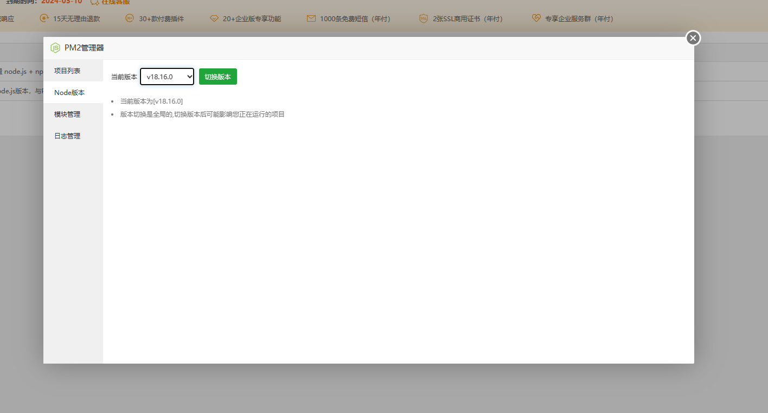Open the 项目列表 tab
Image resolution: width=768 pixels, height=413 pixels.
(x=73, y=71)
